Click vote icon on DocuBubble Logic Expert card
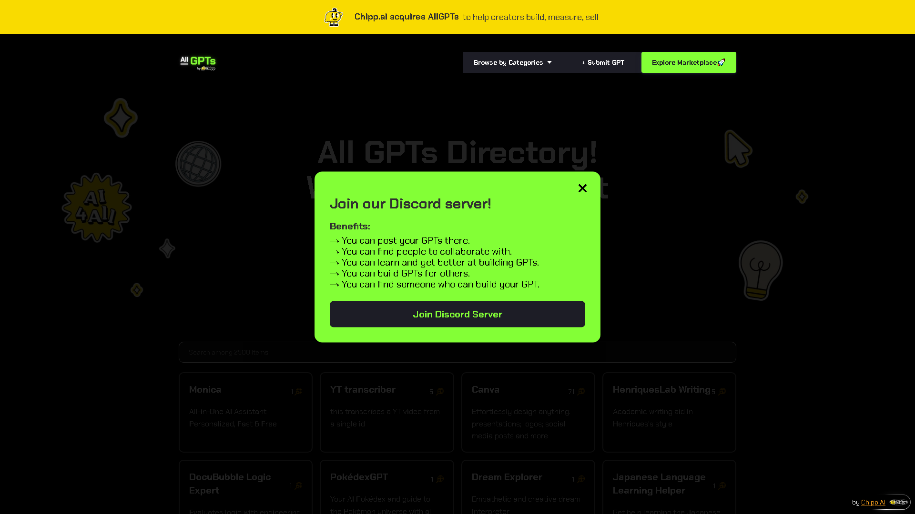This screenshot has width=915, height=514. (x=298, y=486)
